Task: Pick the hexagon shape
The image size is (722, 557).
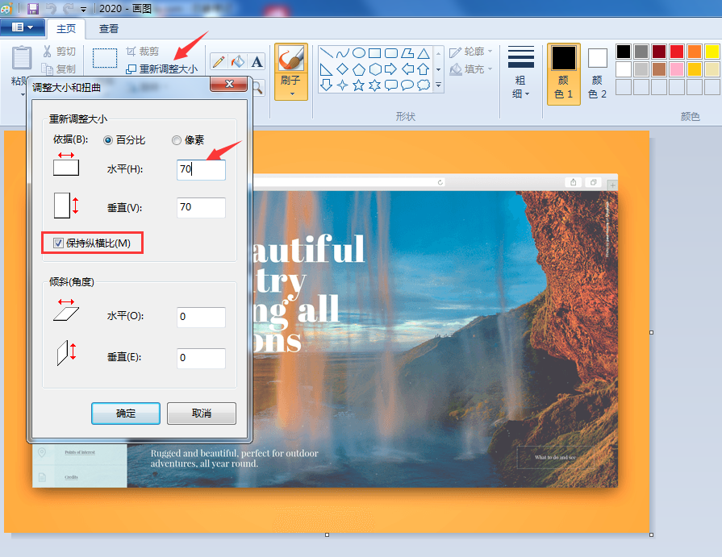Action: click(375, 69)
